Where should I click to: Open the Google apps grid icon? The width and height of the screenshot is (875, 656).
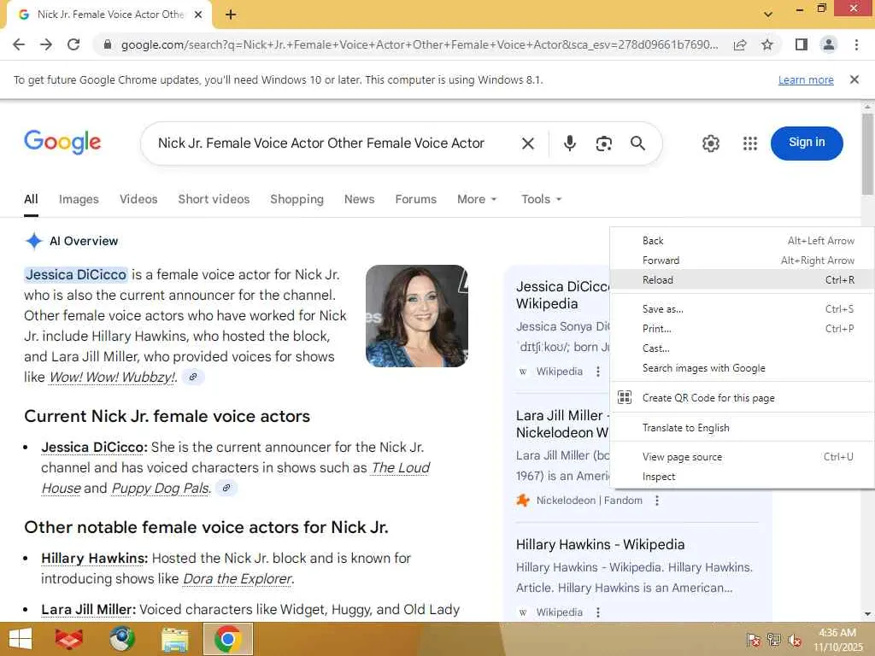[x=750, y=143]
